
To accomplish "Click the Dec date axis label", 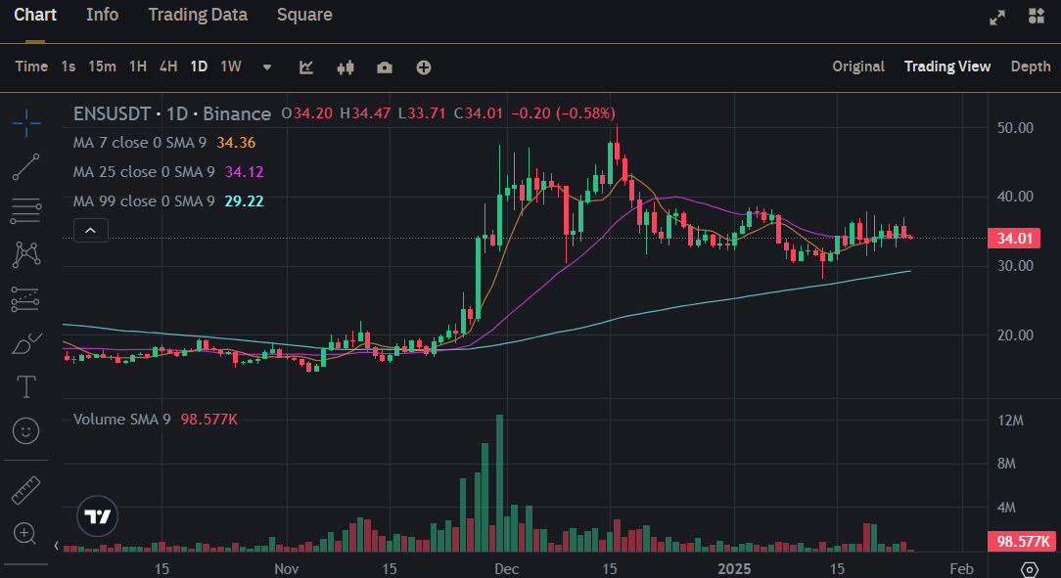I will click(x=507, y=568).
